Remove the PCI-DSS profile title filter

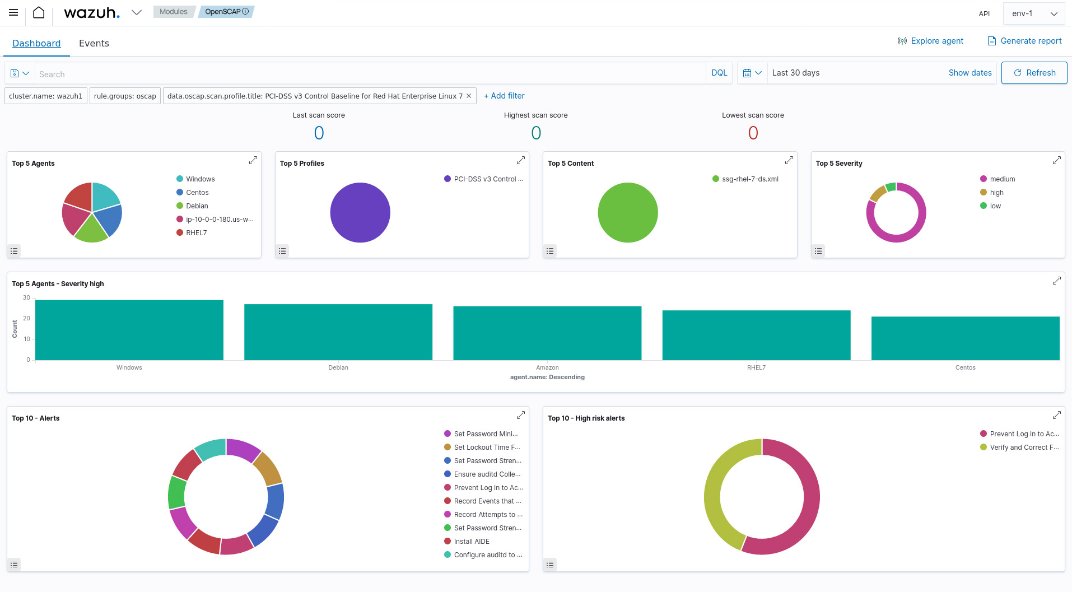469,96
